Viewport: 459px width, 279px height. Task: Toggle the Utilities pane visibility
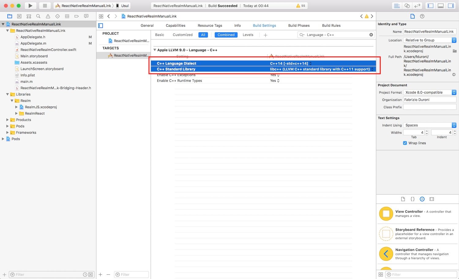coord(451,6)
